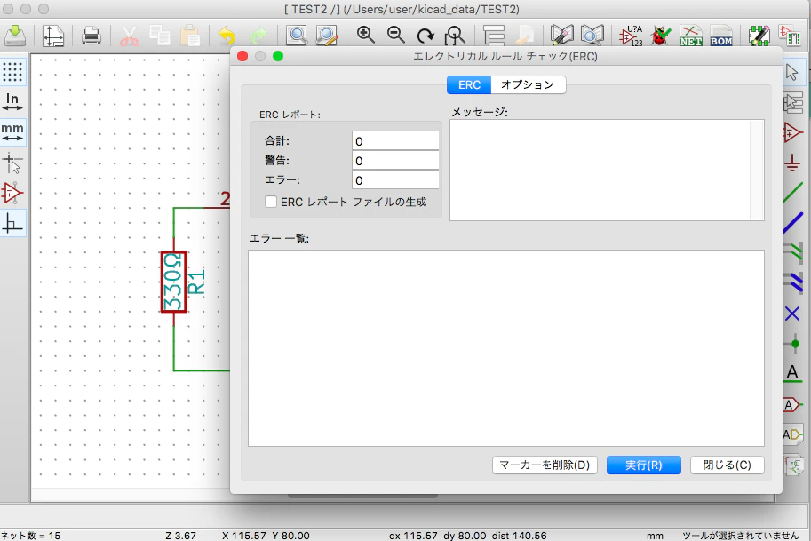
Task: Zoom in with plus magnifier
Action: (366, 36)
